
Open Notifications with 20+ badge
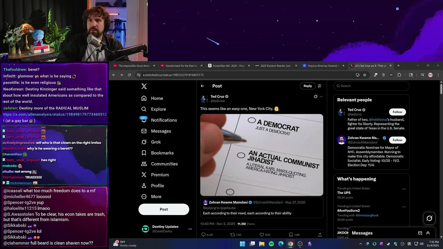[x=159, y=120]
